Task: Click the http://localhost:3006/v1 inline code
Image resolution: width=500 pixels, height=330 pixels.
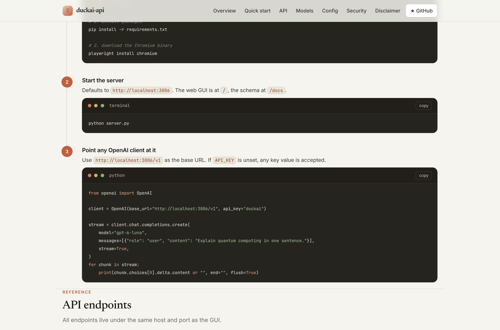Action: (x=128, y=160)
